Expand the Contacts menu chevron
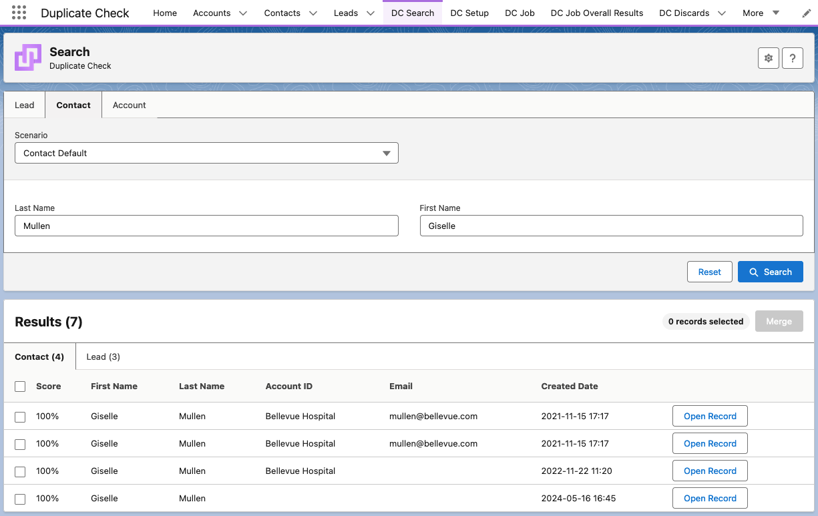 pos(313,13)
